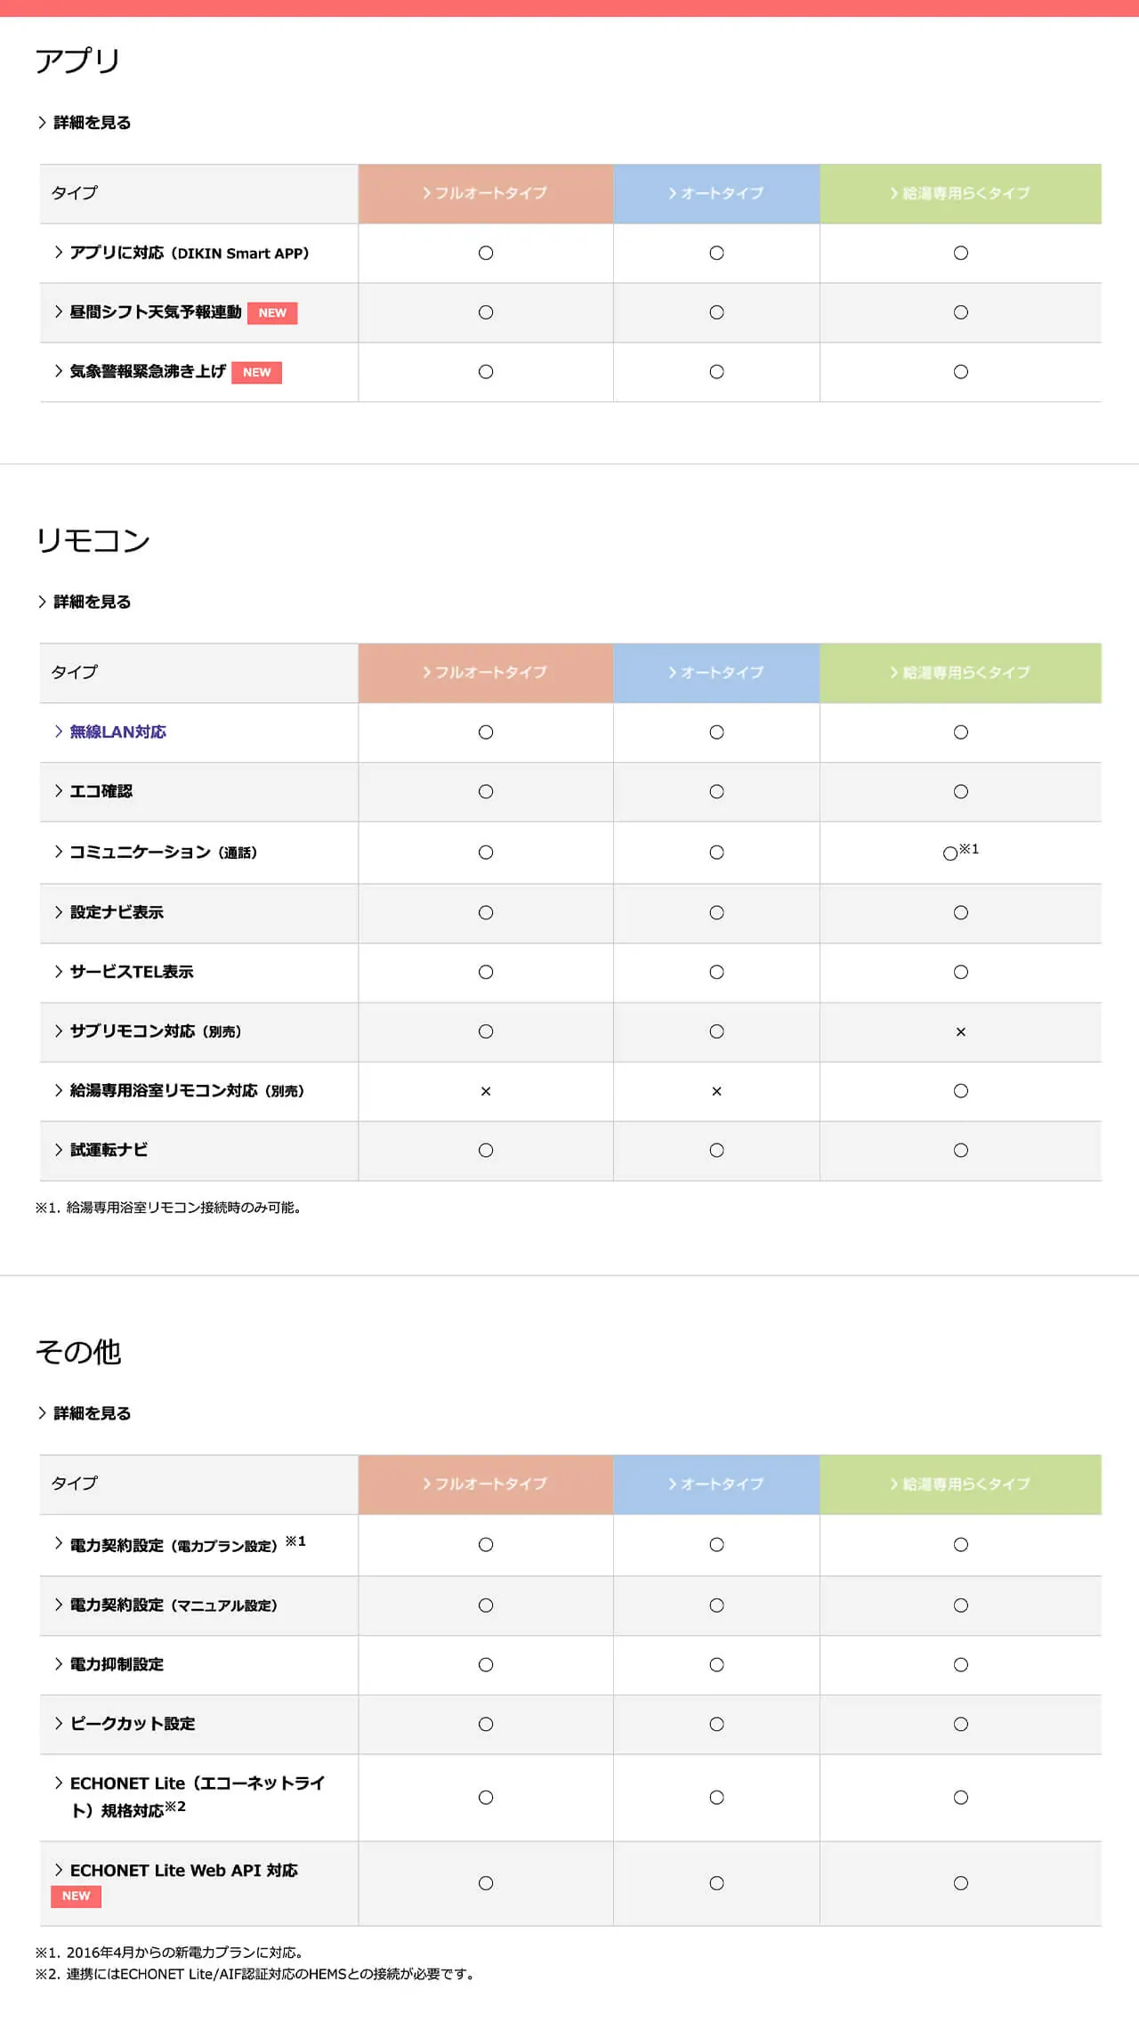Click the × mark in the サブリモコン対応 row

tap(960, 1032)
